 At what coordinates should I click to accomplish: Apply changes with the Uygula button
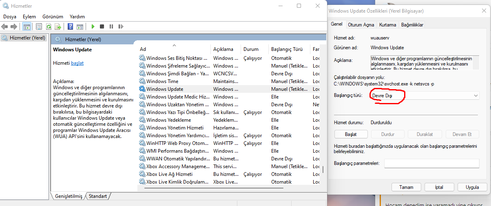[x=472, y=187]
